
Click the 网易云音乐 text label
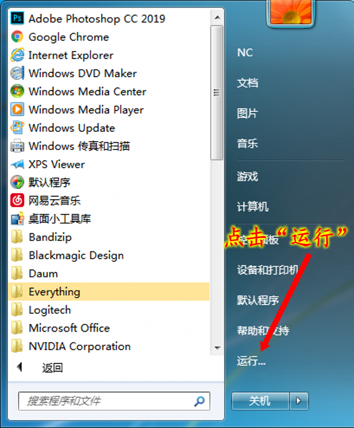(x=55, y=200)
